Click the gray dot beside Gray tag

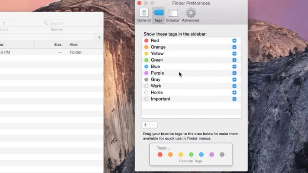[x=146, y=80]
